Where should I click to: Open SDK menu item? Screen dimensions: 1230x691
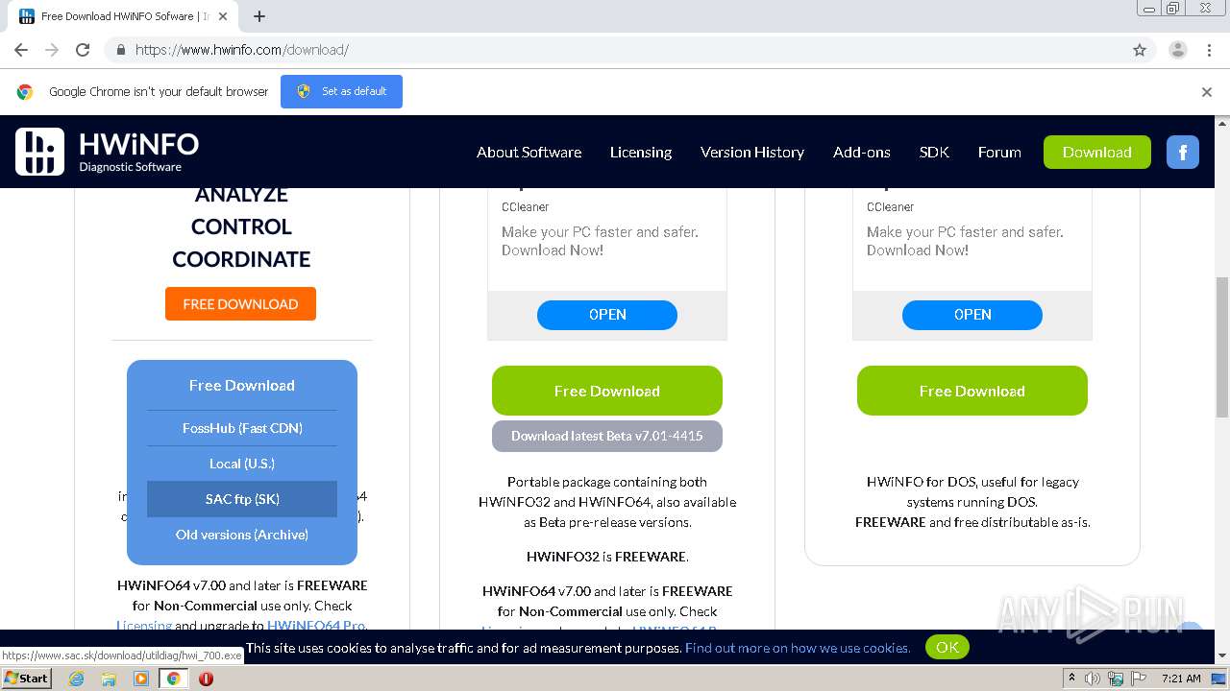[934, 152]
